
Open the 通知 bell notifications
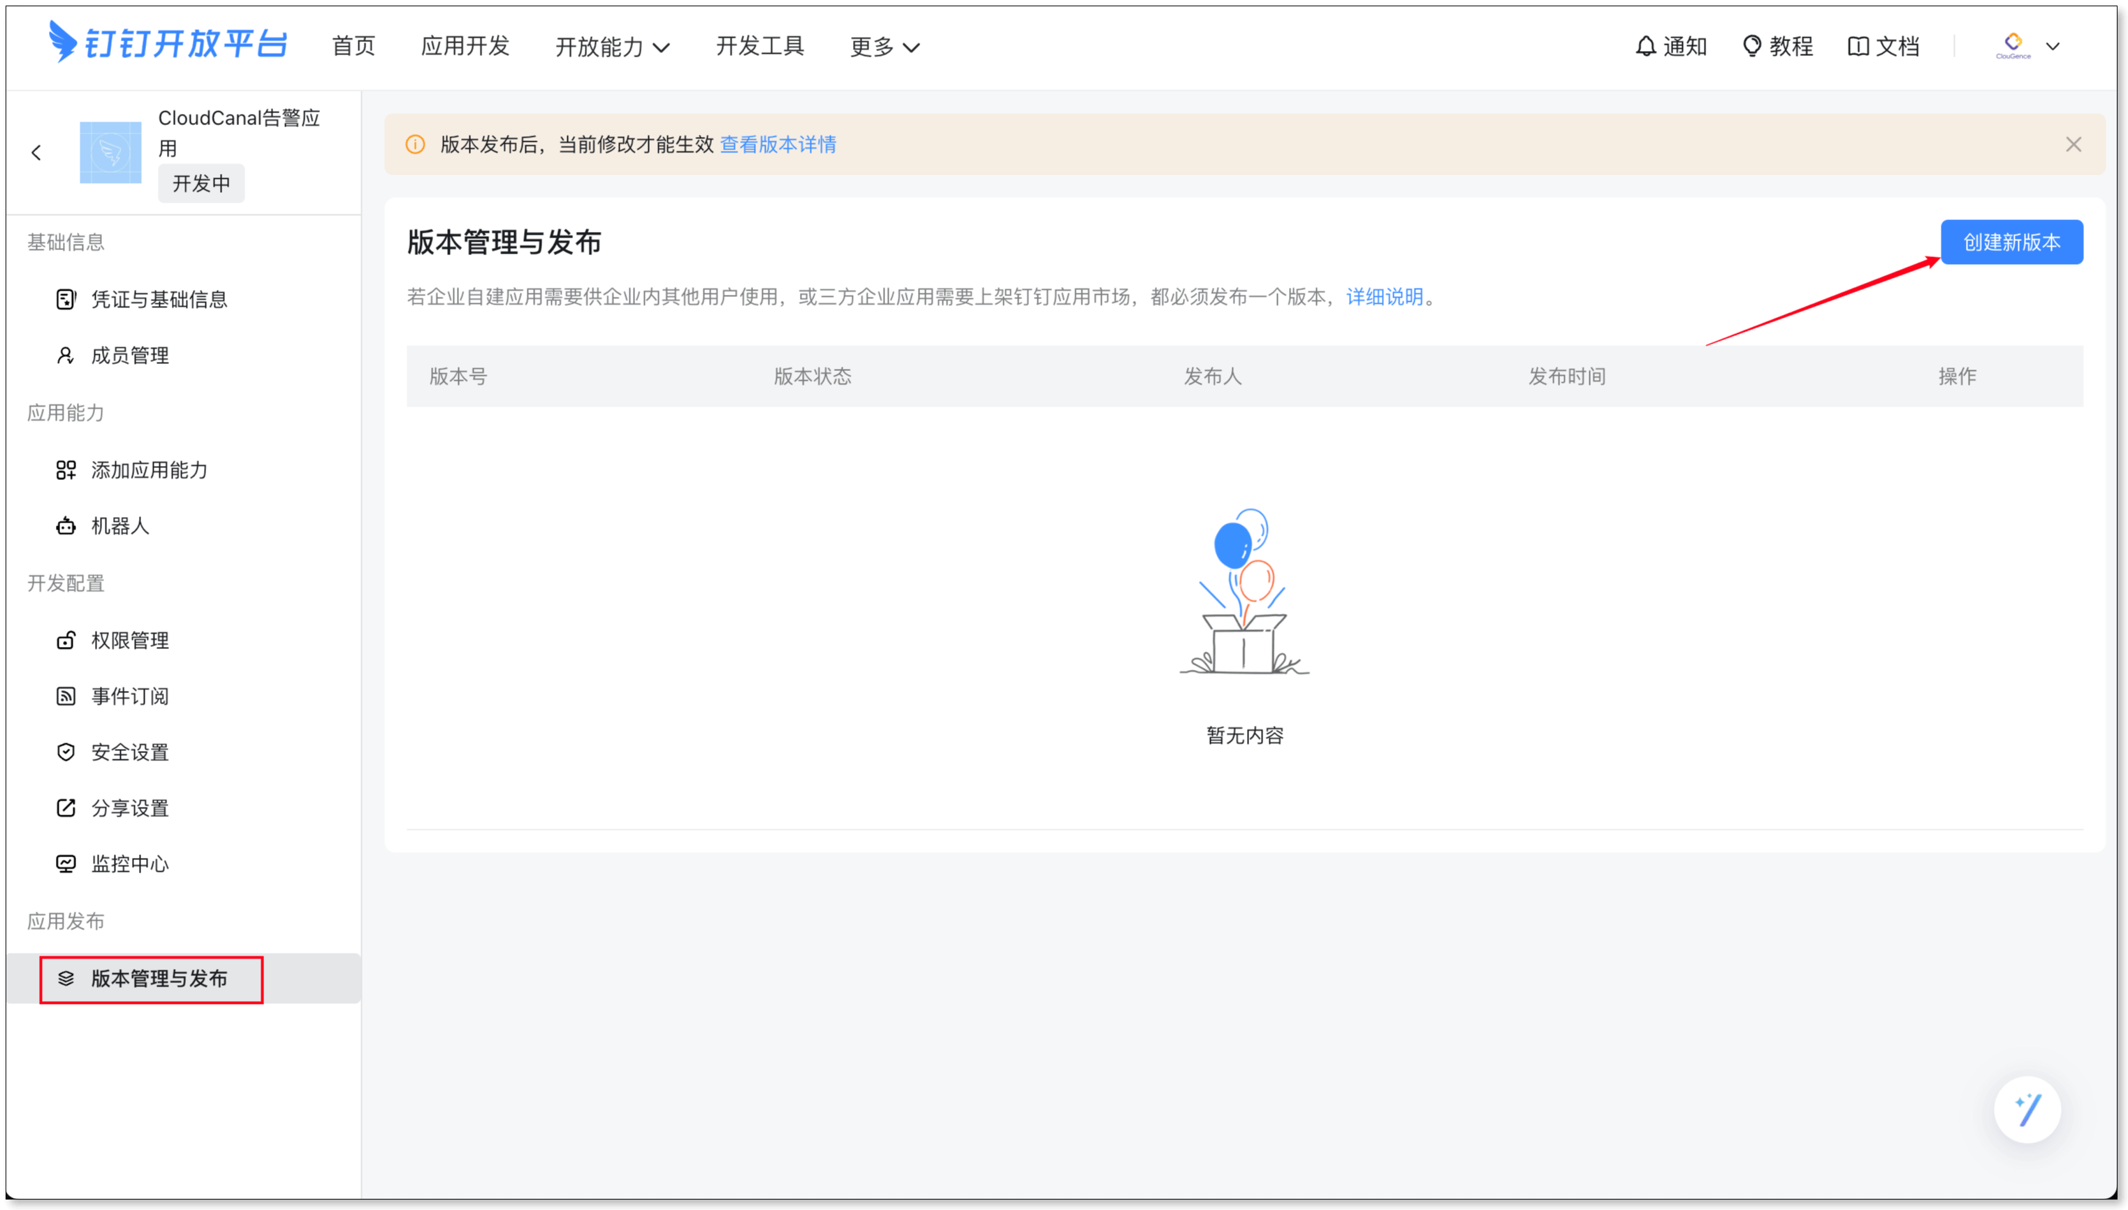[x=1670, y=47]
